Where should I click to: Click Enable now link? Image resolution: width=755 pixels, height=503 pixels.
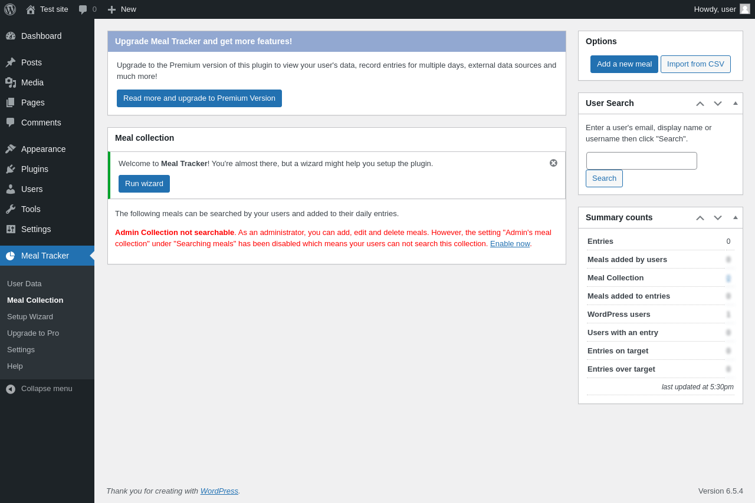point(510,244)
